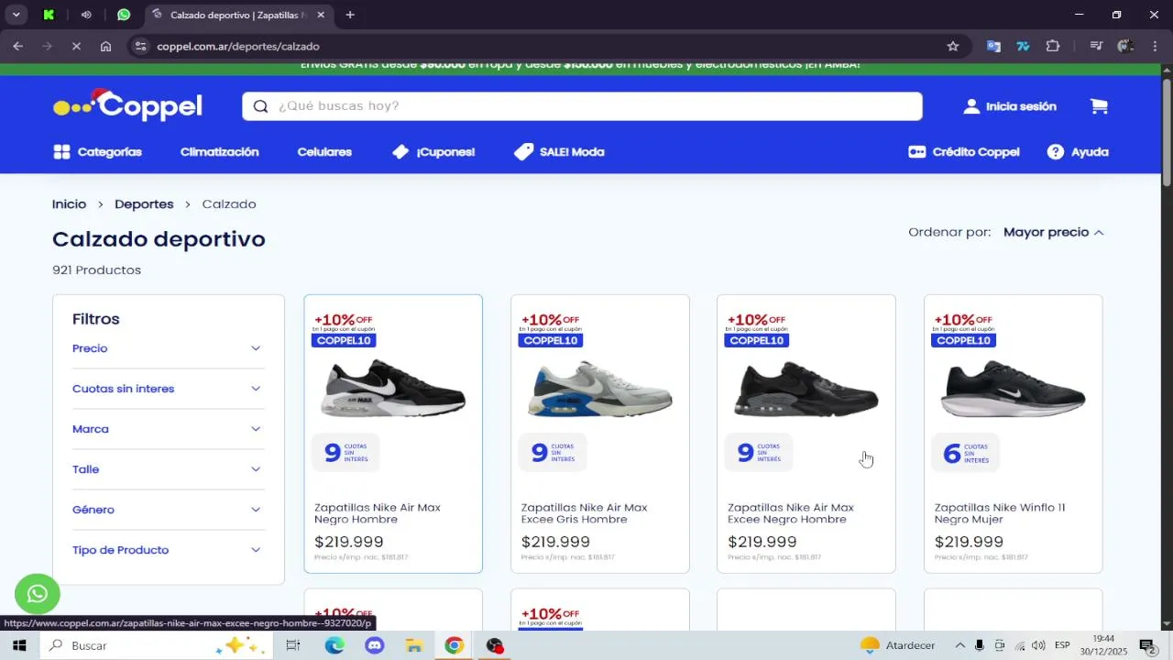Select the Calzado deportivo tab

(x=236, y=15)
